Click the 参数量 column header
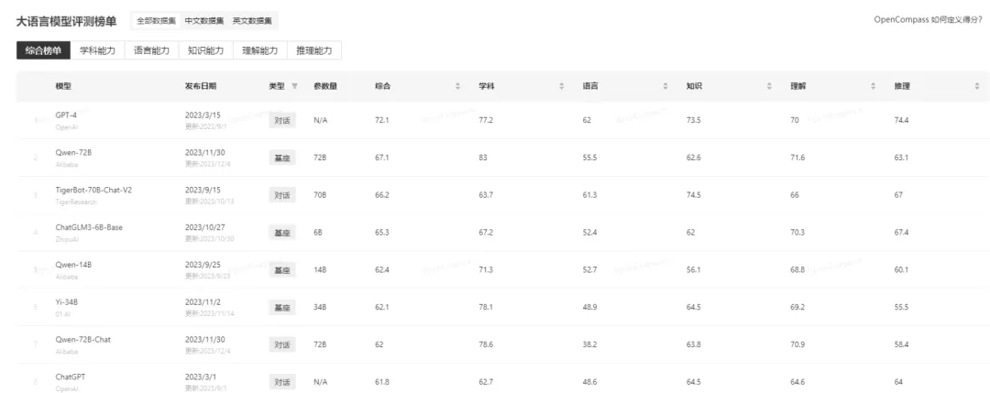 point(325,86)
